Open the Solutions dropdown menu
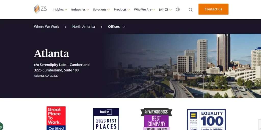Viewport: 261px width, 130px height. (101, 10)
